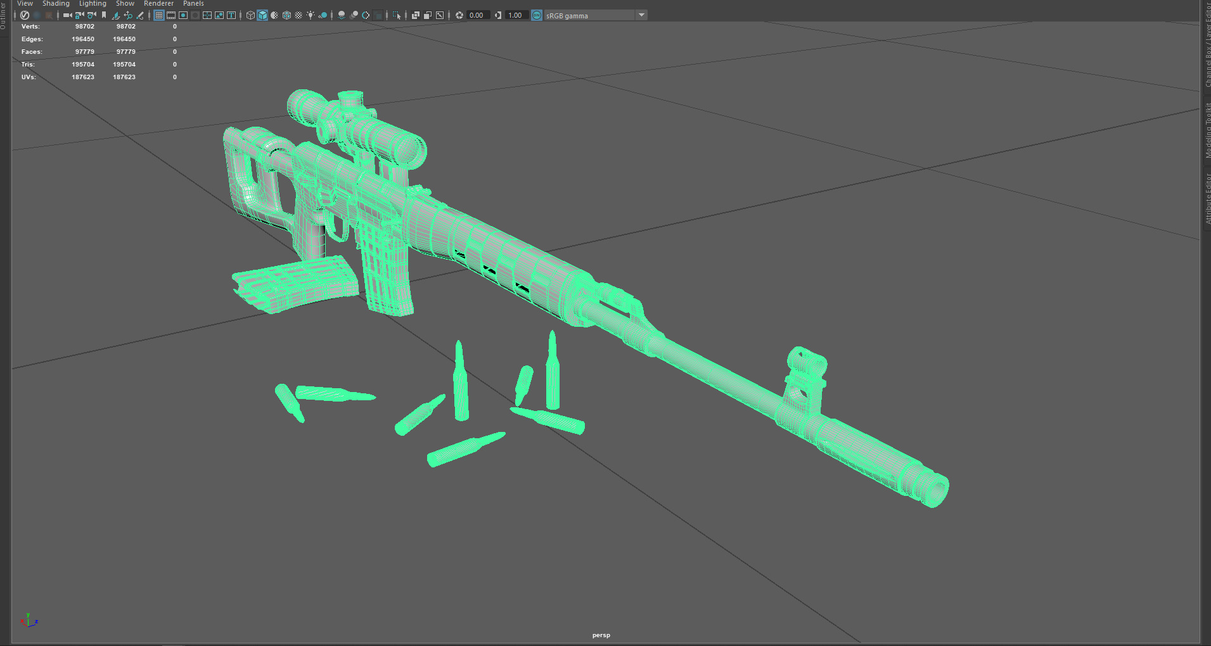Toggle the Motion Blur icon
Viewport: 1211px width, 646px height.
(x=354, y=15)
